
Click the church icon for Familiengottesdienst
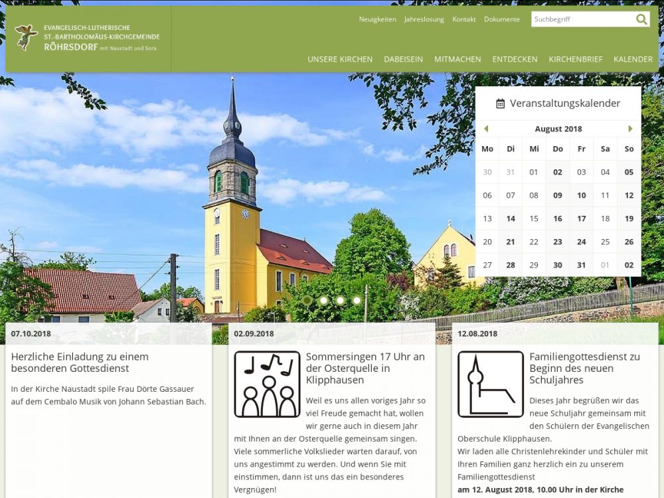click(490, 384)
